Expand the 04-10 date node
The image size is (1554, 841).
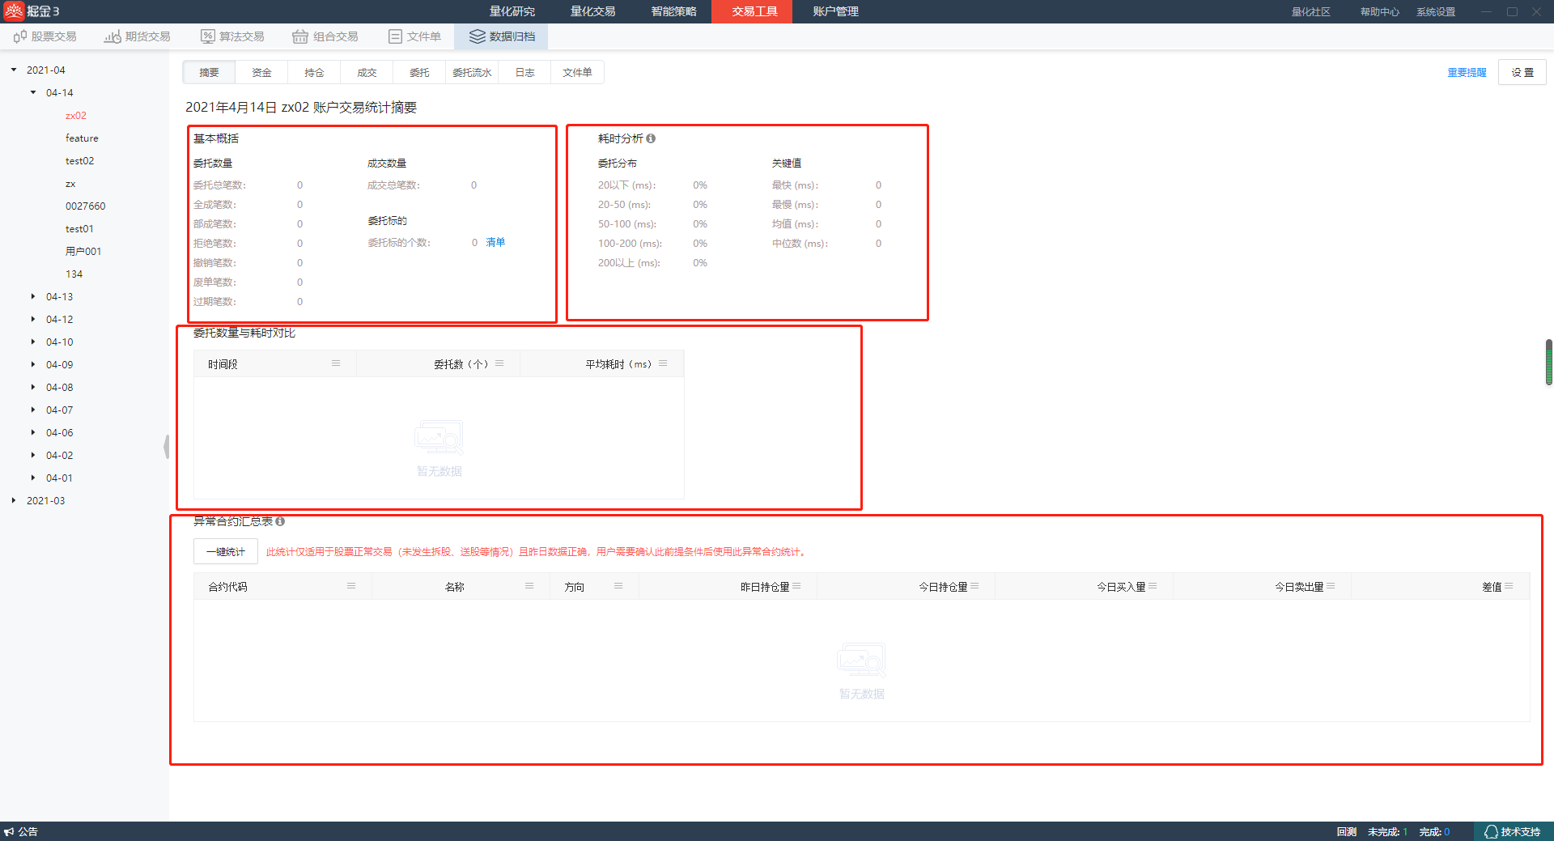click(x=33, y=342)
